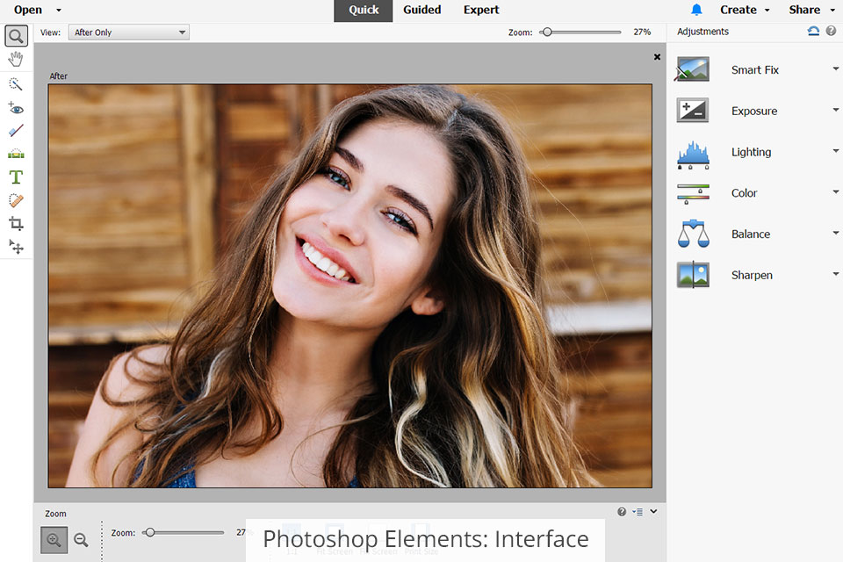
Task: Select the Hand tool
Action: 16,59
